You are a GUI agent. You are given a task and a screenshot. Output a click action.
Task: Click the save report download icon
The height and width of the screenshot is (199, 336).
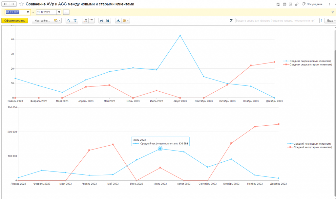click(x=118, y=21)
